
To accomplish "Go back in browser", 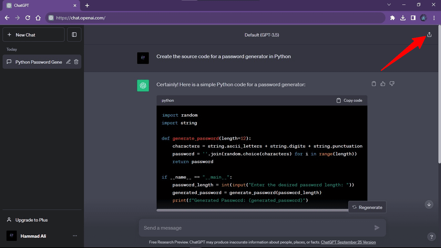I will [x=7, y=18].
